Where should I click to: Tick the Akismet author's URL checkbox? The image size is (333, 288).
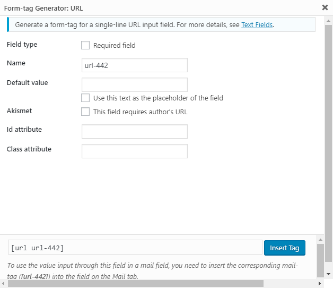pos(85,112)
